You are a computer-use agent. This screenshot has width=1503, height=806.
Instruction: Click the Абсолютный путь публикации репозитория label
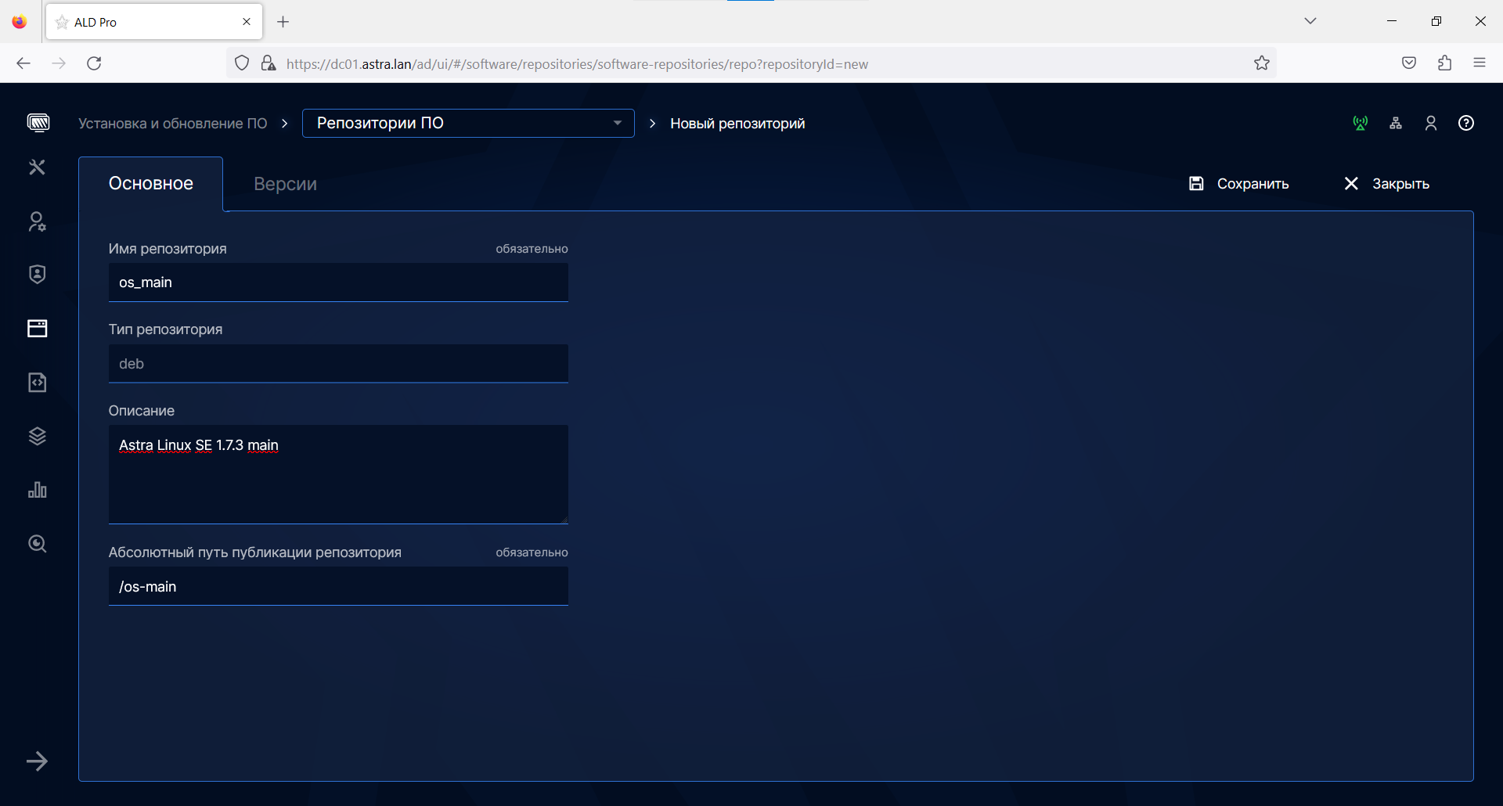pyautogui.click(x=254, y=552)
